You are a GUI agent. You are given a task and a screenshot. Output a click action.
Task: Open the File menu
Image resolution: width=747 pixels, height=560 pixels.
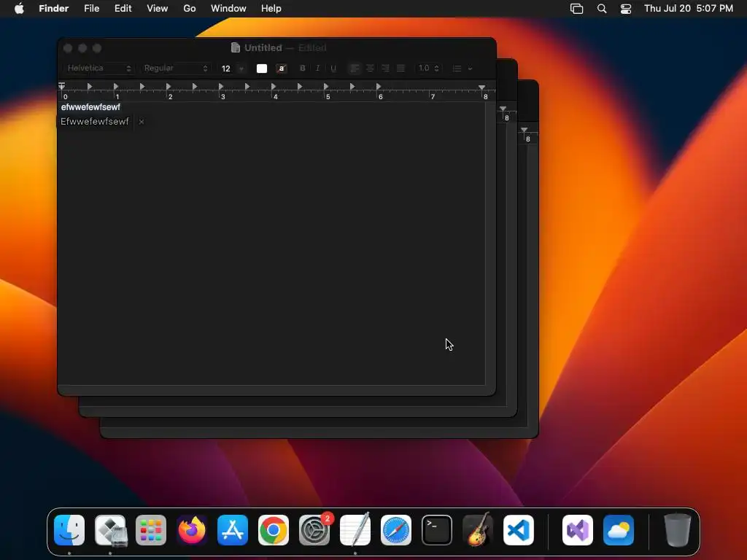[x=91, y=8]
